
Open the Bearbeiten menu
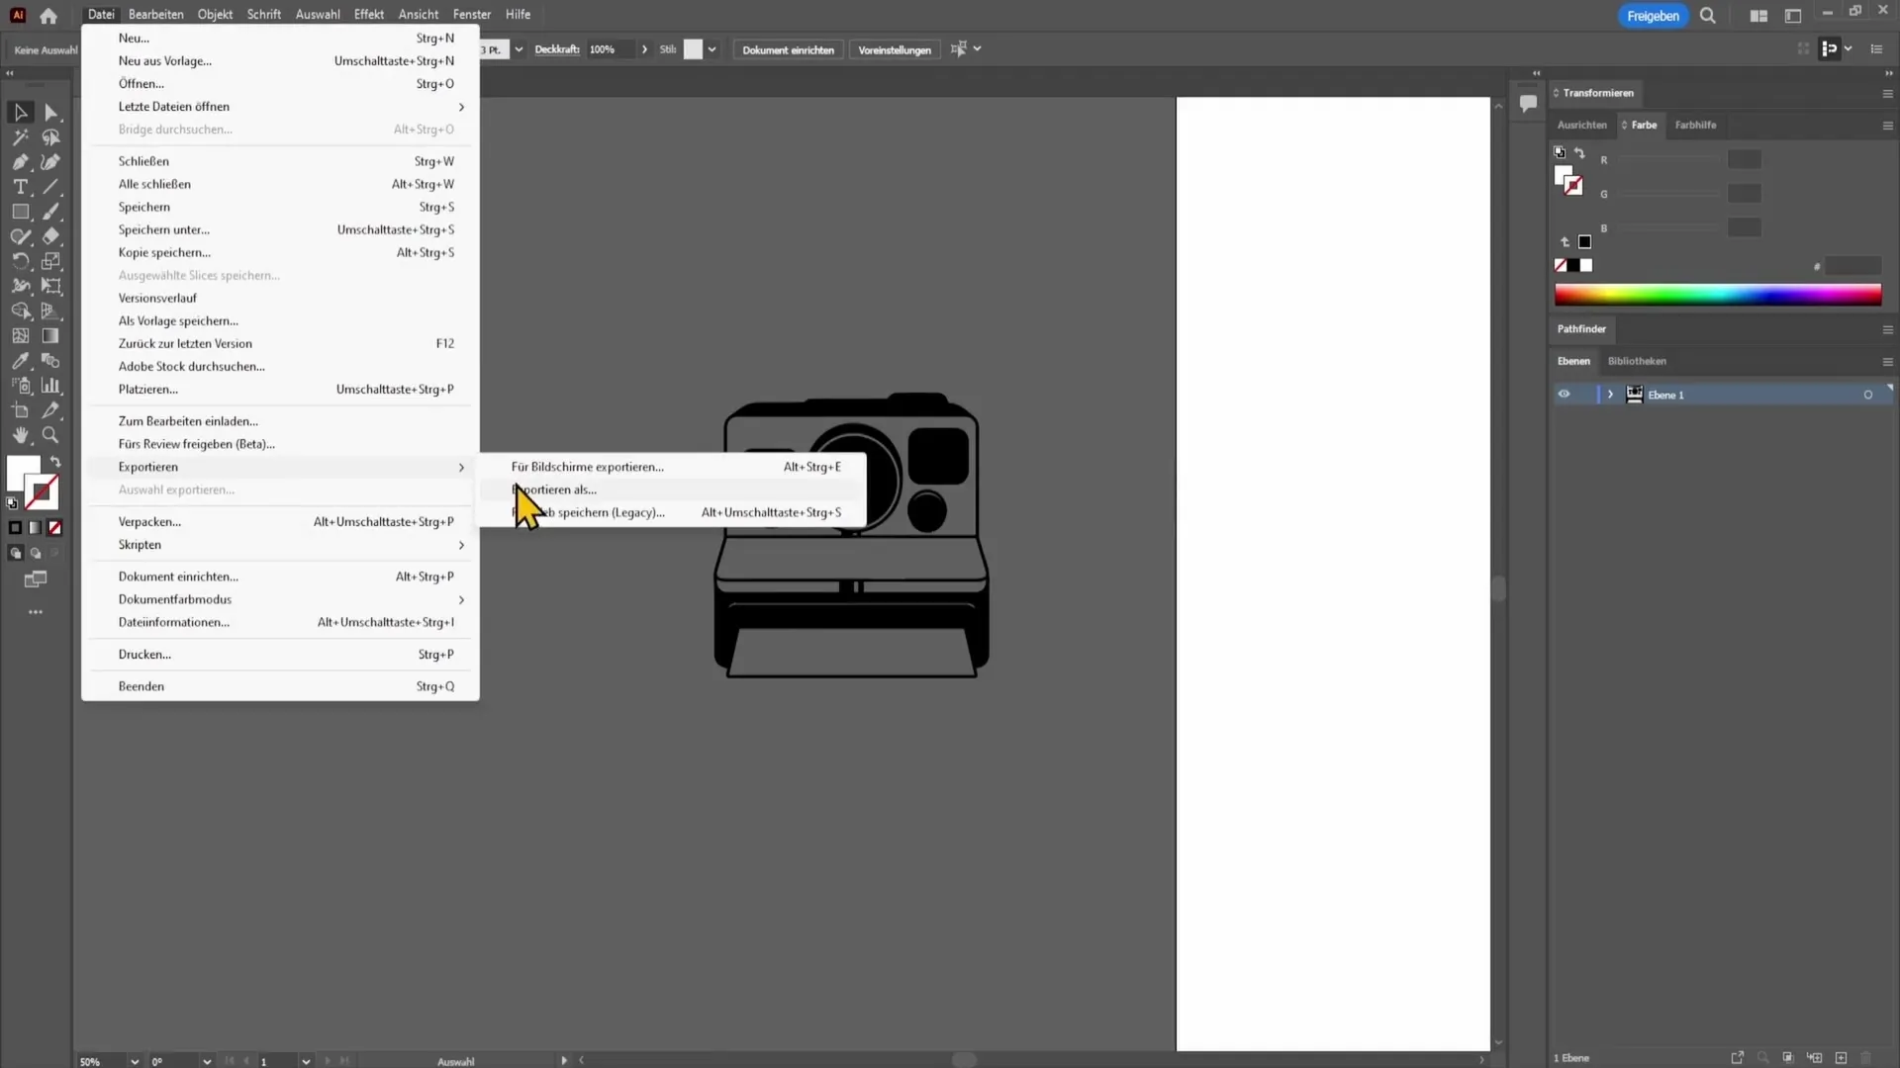click(x=155, y=15)
